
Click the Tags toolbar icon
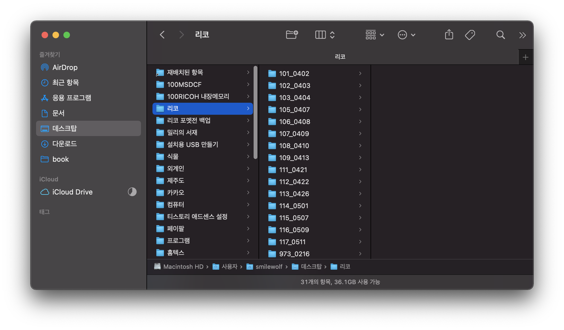click(470, 35)
